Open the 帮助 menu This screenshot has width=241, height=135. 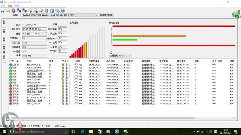pos(17,6)
